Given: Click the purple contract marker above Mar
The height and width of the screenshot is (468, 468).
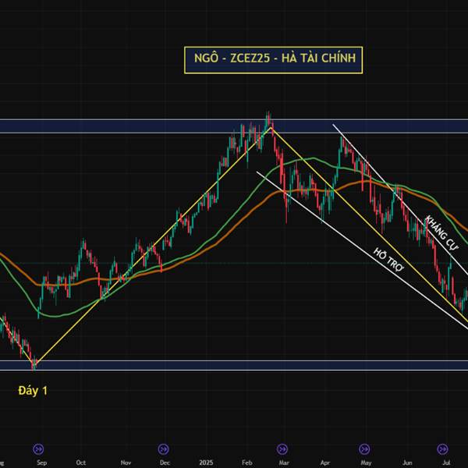Looking at the screenshot, I should (x=282, y=449).
